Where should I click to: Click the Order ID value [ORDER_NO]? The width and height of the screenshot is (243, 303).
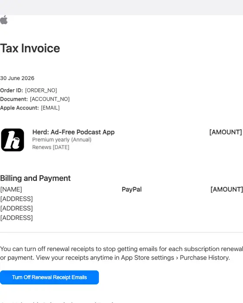(x=41, y=90)
